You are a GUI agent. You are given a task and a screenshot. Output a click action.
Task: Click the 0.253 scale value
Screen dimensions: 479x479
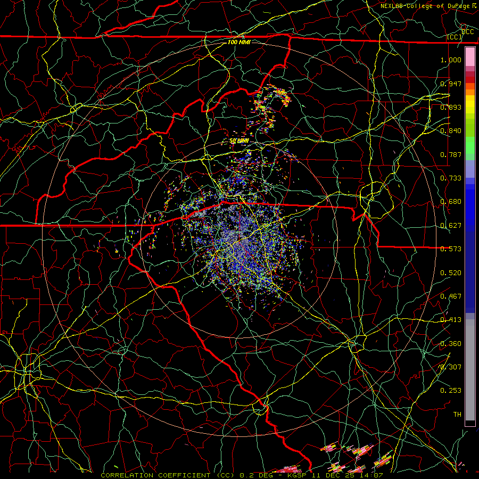click(x=451, y=391)
